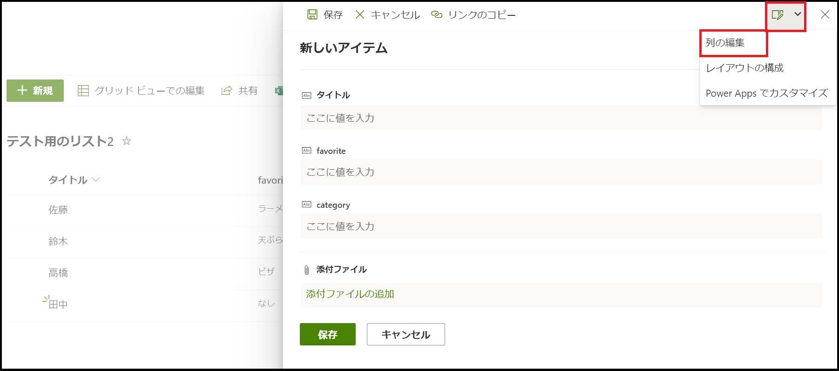The image size is (839, 371).
Task: Click the cancel X icon in toolbar
Action: pos(359,15)
